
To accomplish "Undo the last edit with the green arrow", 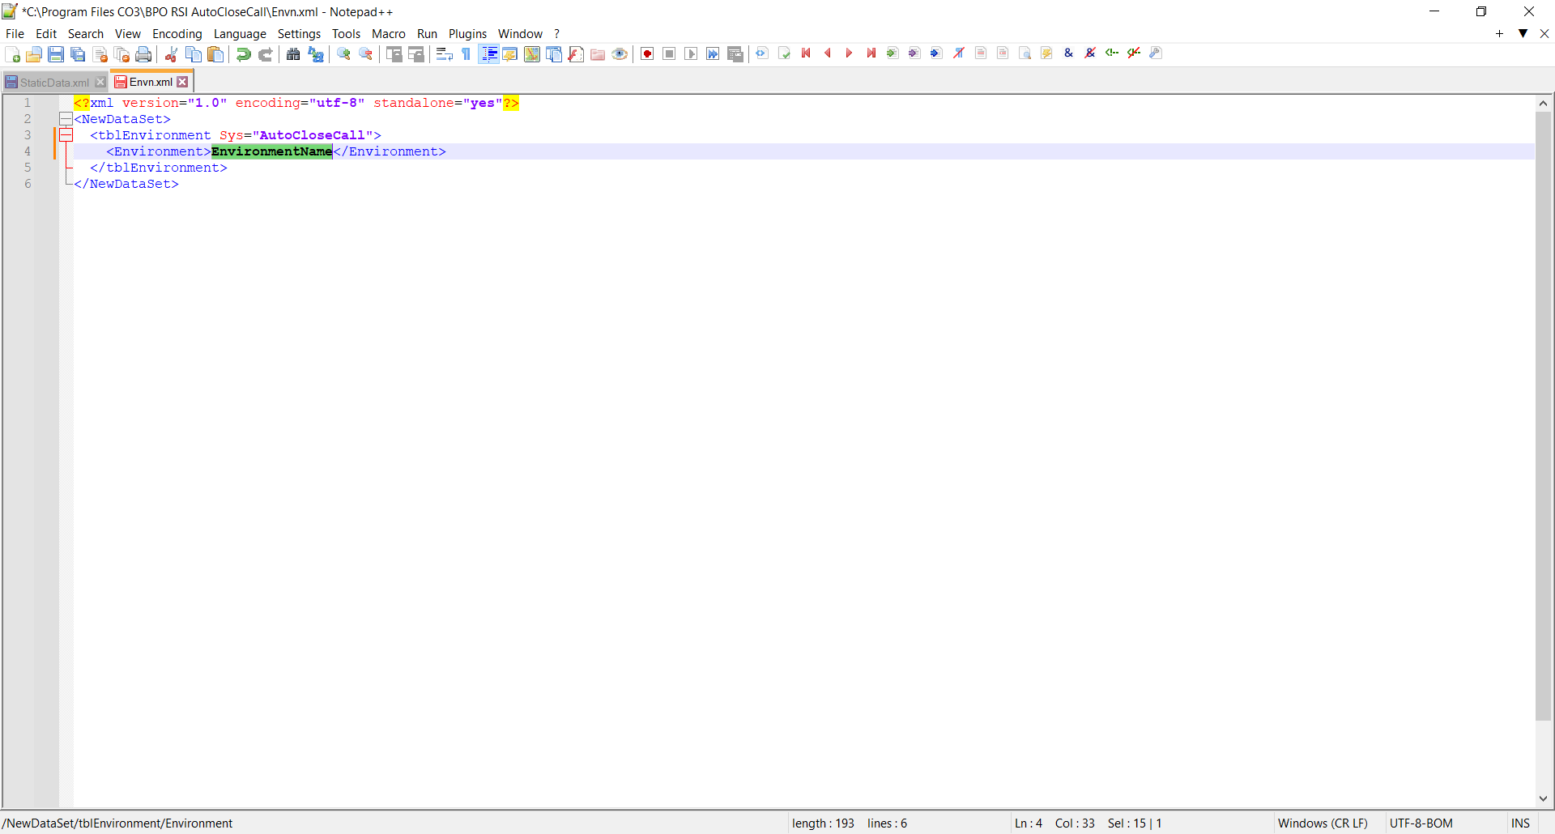I will (x=243, y=54).
